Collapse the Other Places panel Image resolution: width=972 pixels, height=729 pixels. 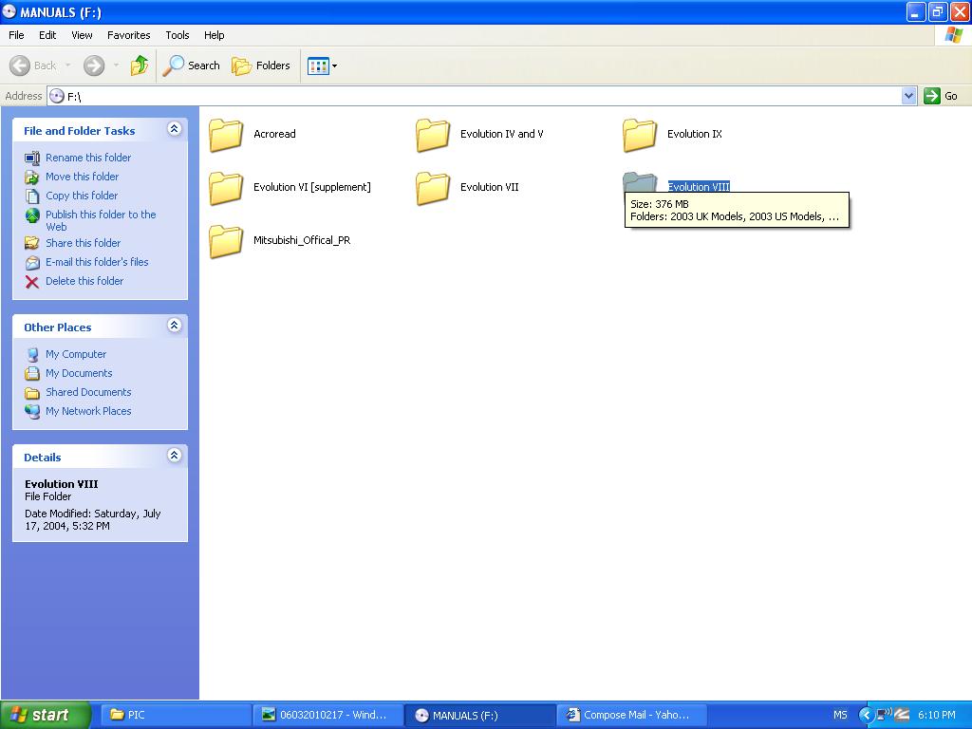tap(174, 326)
